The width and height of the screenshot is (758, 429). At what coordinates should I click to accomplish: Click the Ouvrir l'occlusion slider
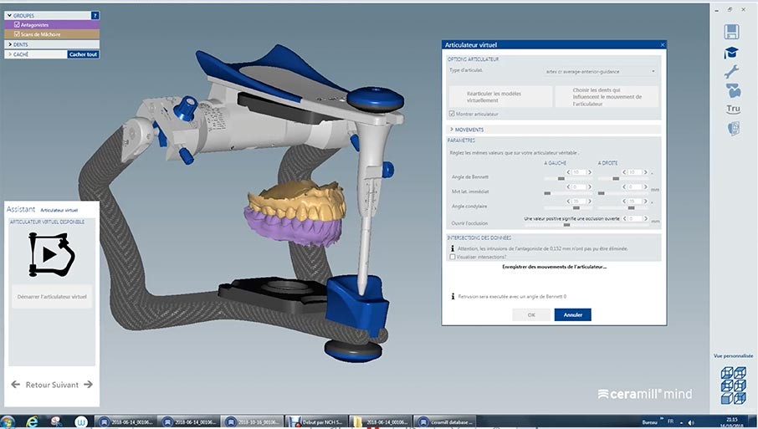(x=567, y=225)
